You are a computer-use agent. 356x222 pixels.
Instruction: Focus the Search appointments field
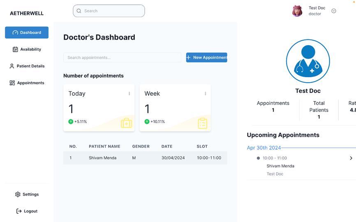point(122,57)
